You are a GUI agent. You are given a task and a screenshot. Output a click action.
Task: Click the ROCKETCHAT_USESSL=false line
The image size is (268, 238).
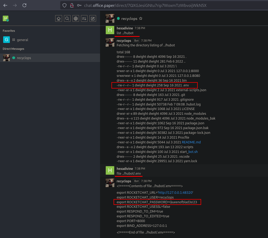[143, 206]
